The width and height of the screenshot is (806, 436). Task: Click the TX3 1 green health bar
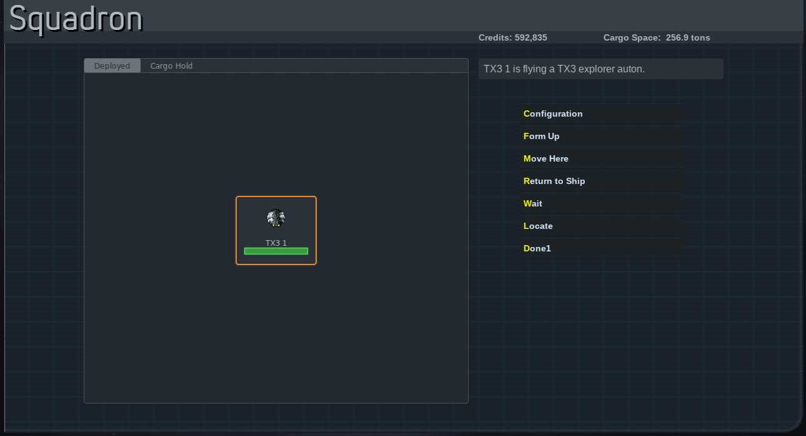[276, 251]
